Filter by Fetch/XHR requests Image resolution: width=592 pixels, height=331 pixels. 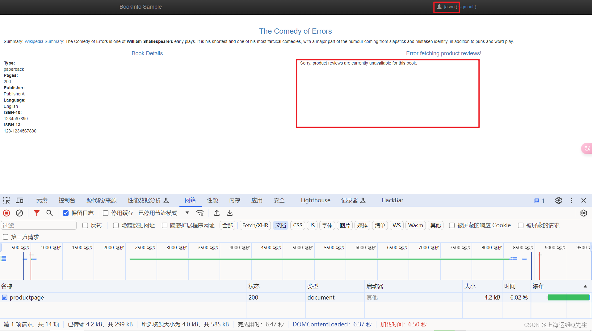point(255,225)
